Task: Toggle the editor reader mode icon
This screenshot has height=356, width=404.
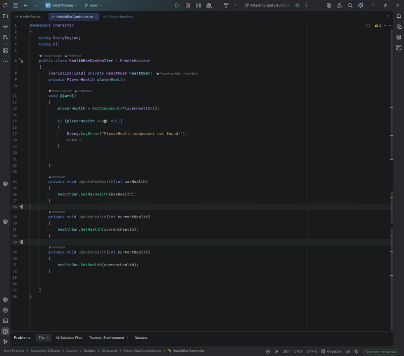Action: click(368, 25)
